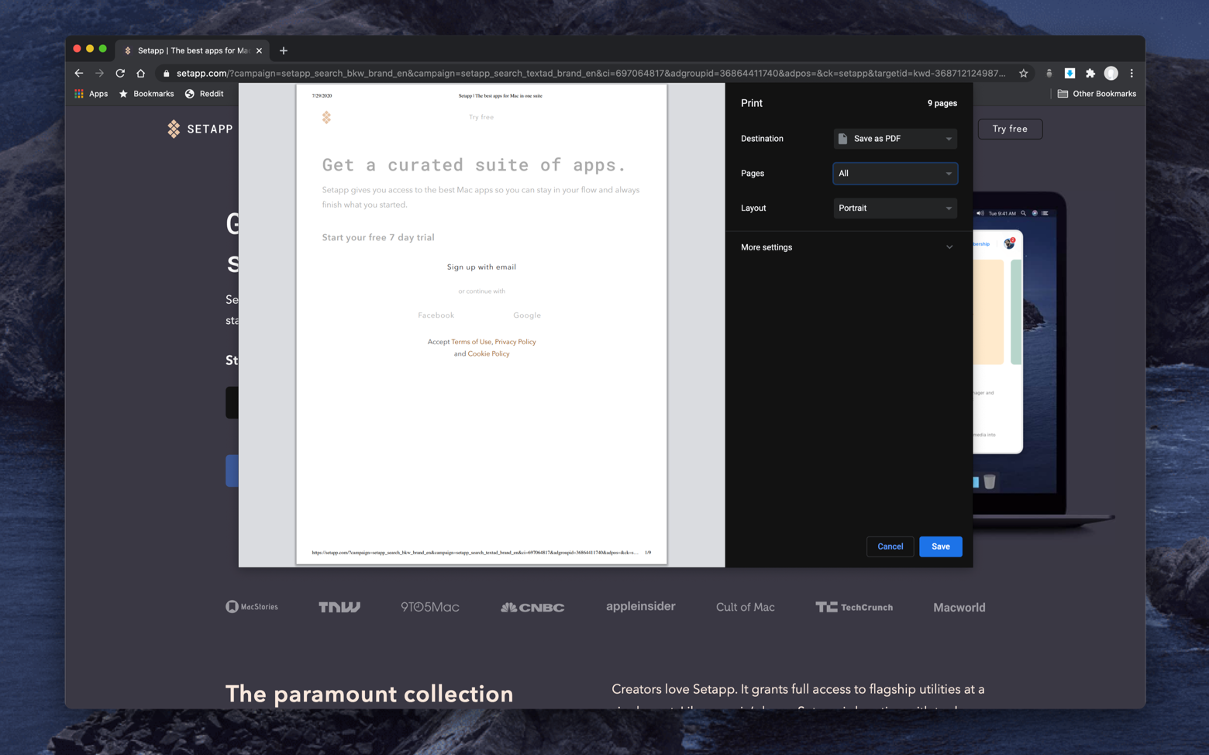The width and height of the screenshot is (1209, 755).
Task: Open the Reddit bookmark
Action: point(205,94)
